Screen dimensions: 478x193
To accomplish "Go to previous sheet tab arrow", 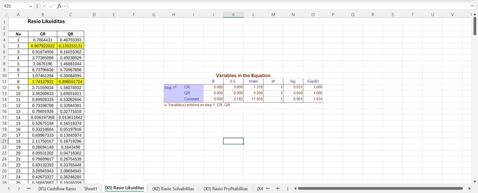I will (x=9, y=189).
